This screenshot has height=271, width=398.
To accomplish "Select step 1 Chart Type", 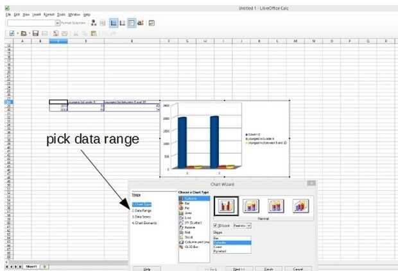I will tap(142, 204).
